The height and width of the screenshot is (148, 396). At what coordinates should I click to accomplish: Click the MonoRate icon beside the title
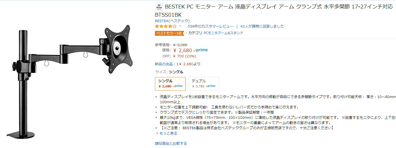159,7
